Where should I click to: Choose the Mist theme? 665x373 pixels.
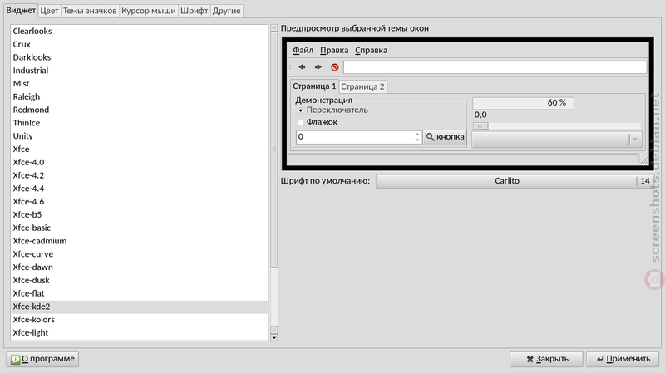pyautogui.click(x=140, y=84)
